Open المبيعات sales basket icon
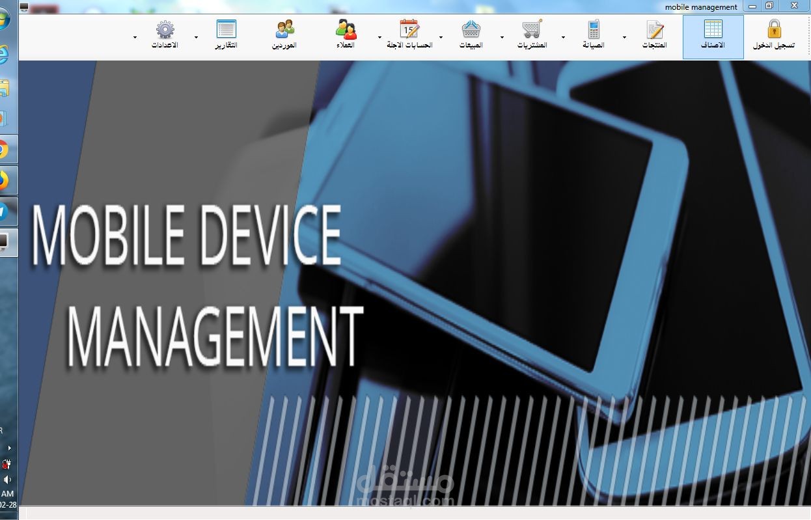 [471, 29]
